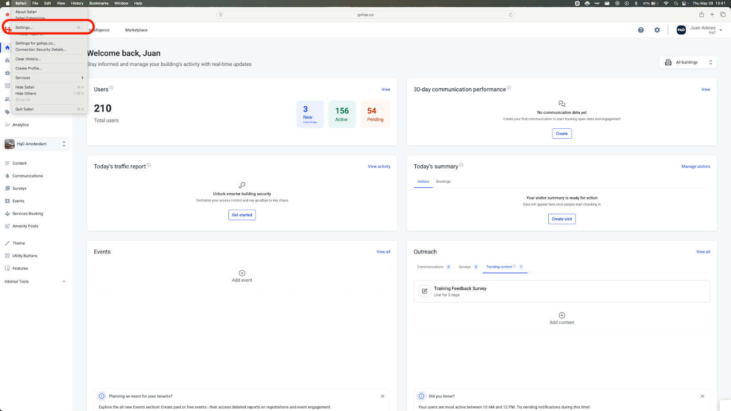Click Safari share icon in toolbar
The height and width of the screenshot is (411, 731).
pos(701,15)
